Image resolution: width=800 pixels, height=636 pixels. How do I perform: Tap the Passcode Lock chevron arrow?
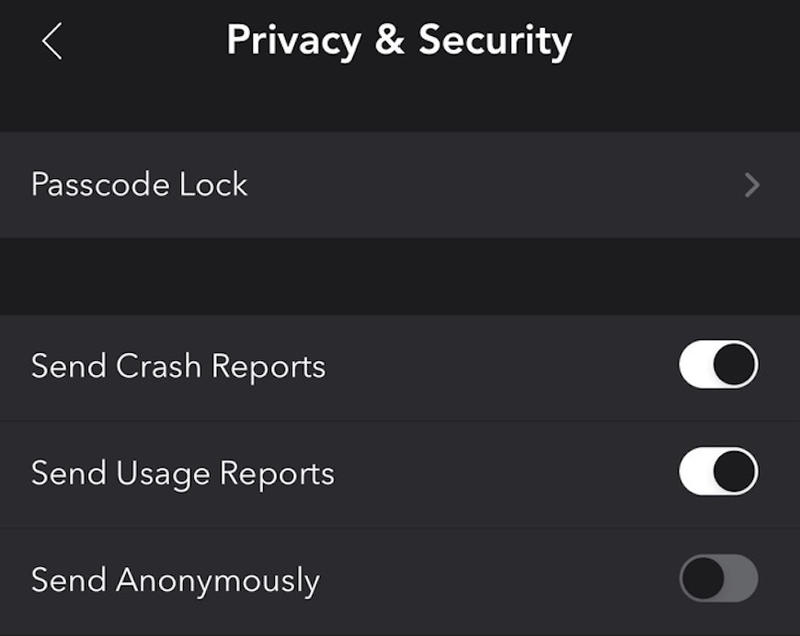pos(752,186)
